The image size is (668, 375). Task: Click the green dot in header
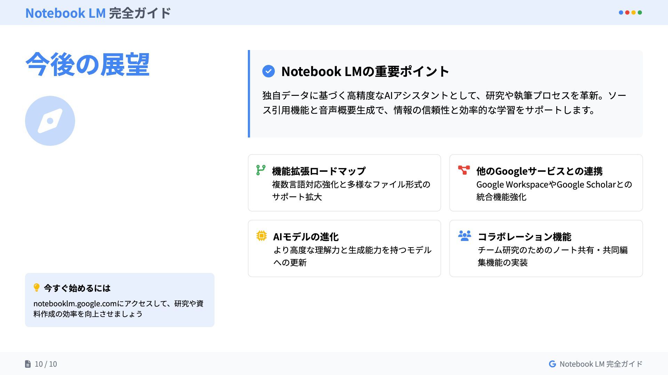[640, 12]
